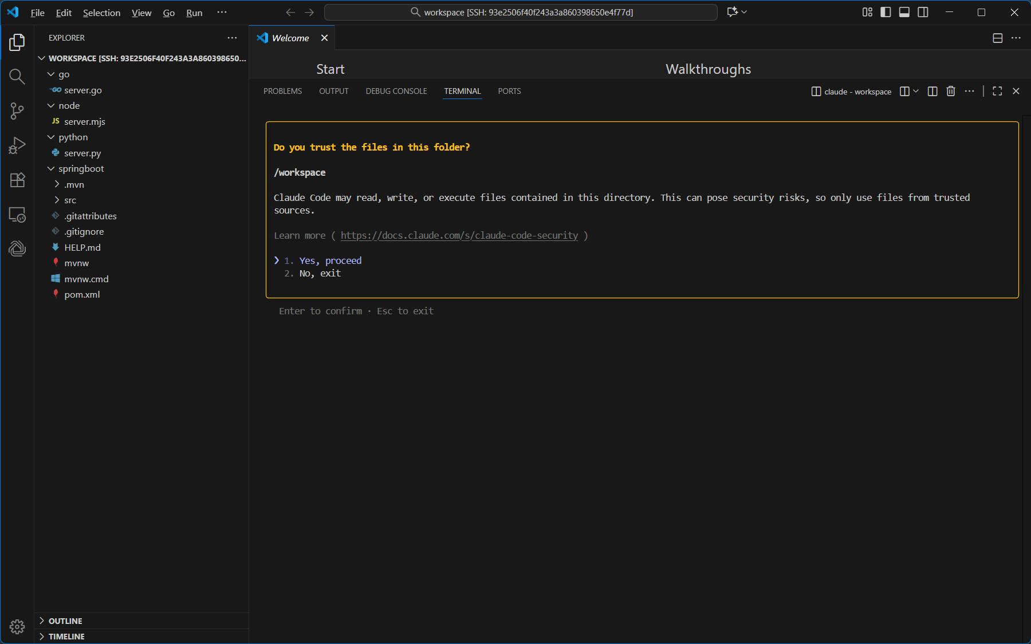Open the claude-code-security docs link
1031x644 pixels.
[x=459, y=235]
